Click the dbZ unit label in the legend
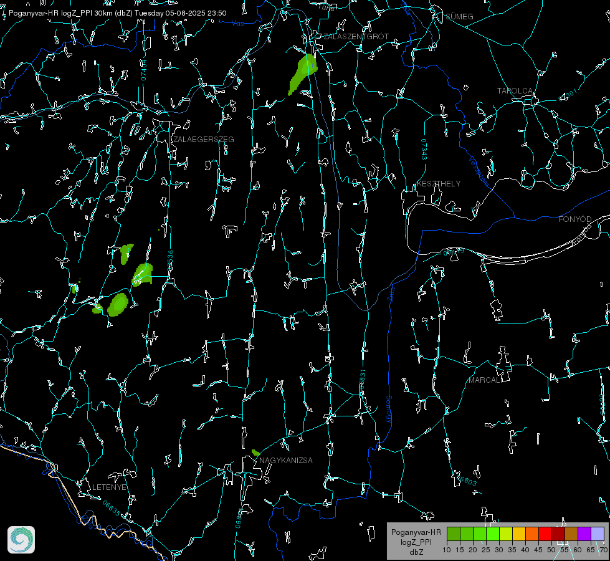Viewport: 610px width, 561px height. [416, 552]
